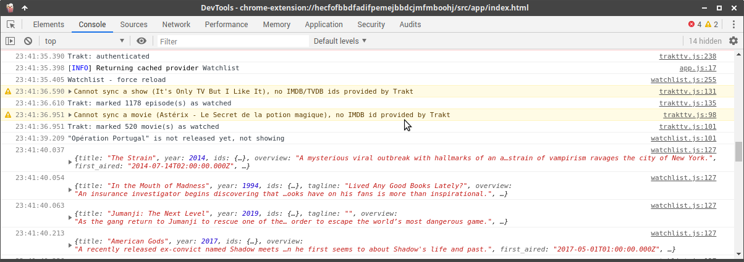Click warning icon of the TV show sync message
Image resolution: width=744 pixels, height=262 pixels.
point(8,91)
